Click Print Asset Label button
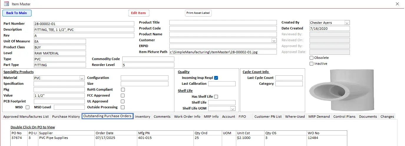The width and height of the screenshot is (405, 146). pyautogui.click(x=198, y=13)
